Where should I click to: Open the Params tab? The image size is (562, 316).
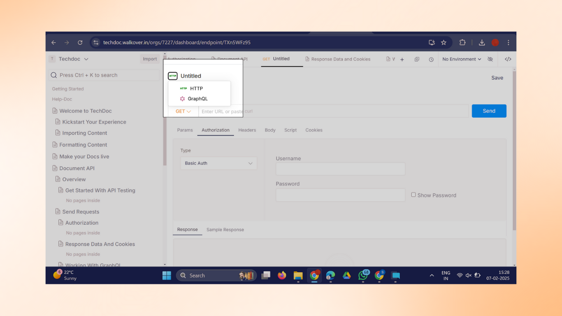[185, 130]
